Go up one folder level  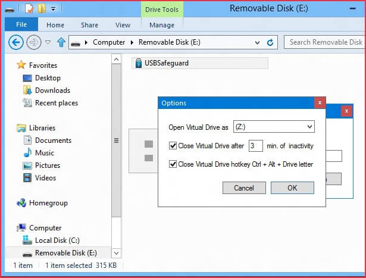coord(61,42)
